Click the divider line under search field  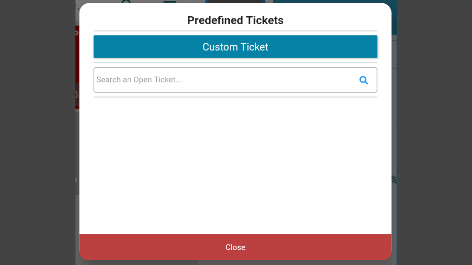click(x=235, y=97)
